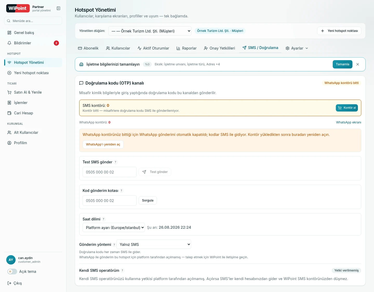Open the can.aydin user avatar
This screenshot has width=374, height=292.
[x=11, y=260]
